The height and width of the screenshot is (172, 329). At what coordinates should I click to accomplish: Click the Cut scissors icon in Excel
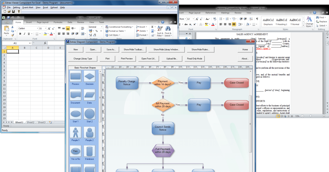(x=13, y=27)
